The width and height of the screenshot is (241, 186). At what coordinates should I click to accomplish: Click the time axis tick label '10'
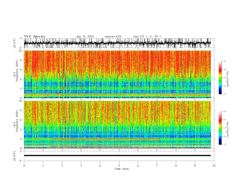[214, 166]
